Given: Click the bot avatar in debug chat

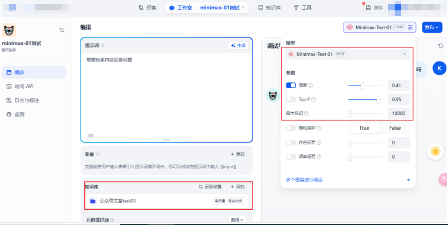Looking at the screenshot, I should pos(273,95).
